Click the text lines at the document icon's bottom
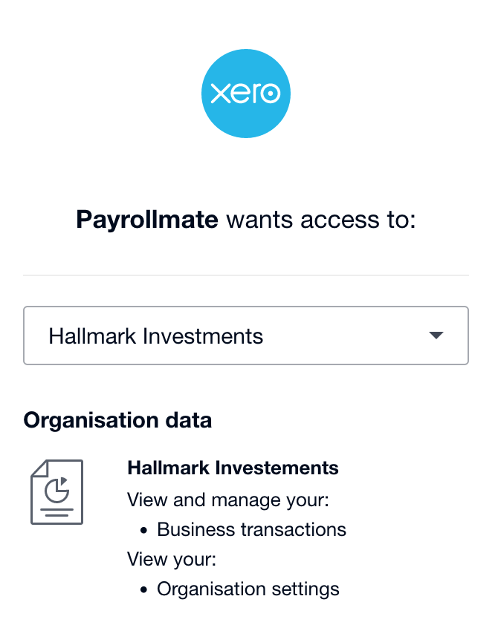The height and width of the screenshot is (625, 498). point(56,512)
